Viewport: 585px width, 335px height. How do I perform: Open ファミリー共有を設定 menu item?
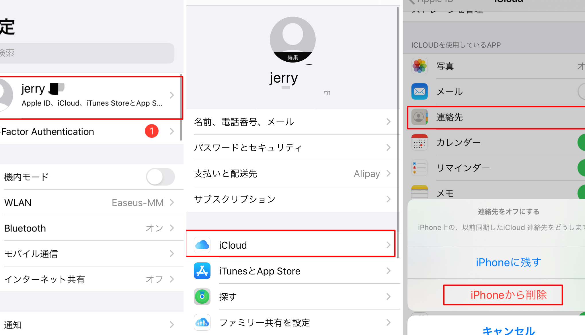pos(293,322)
